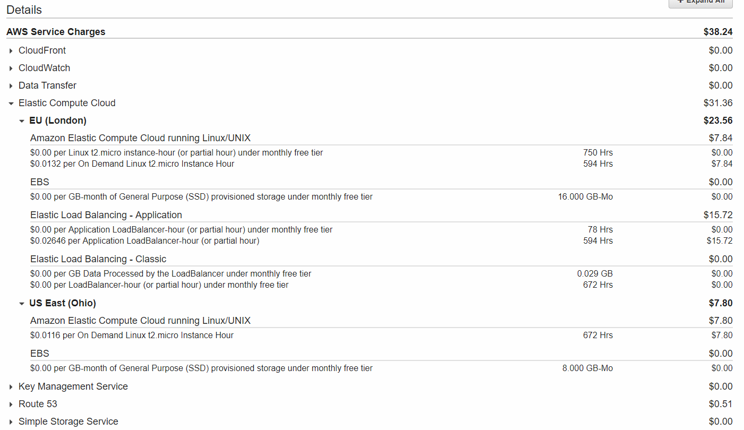Click the 750 Hrs usage value
Viewport: 744px width, 430px height.
coord(598,153)
